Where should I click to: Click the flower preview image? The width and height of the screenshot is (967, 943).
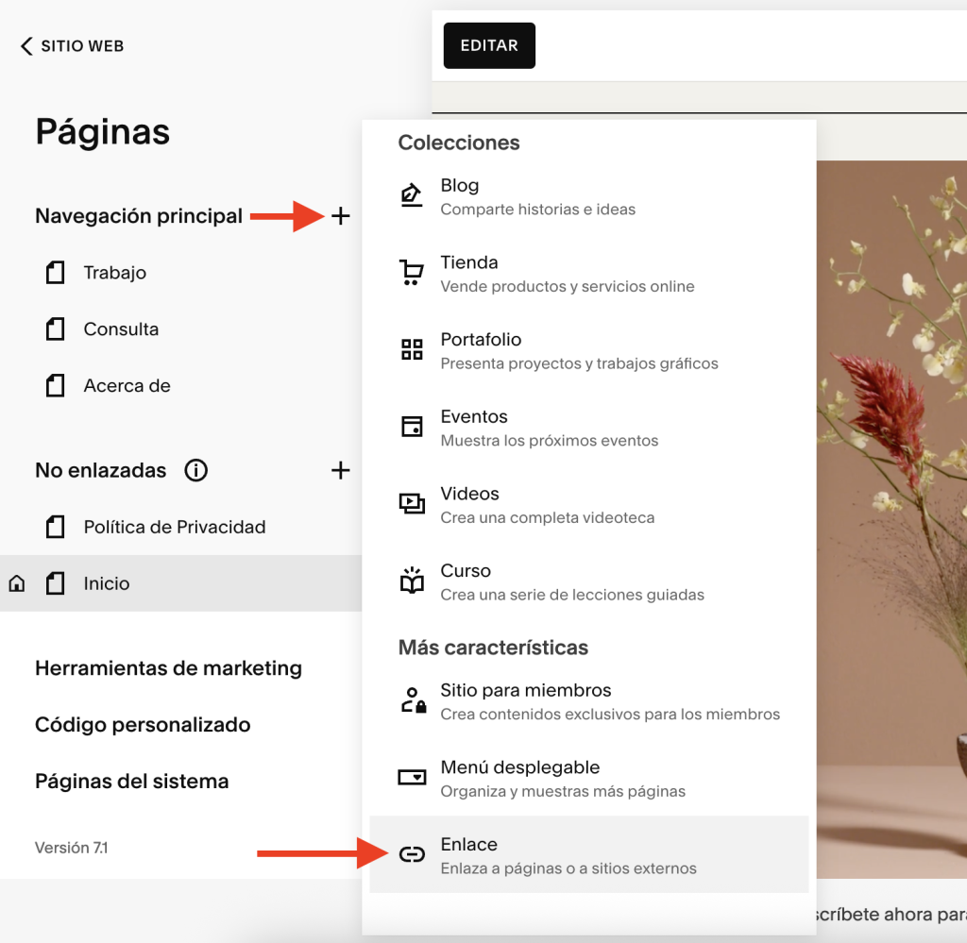(891, 519)
